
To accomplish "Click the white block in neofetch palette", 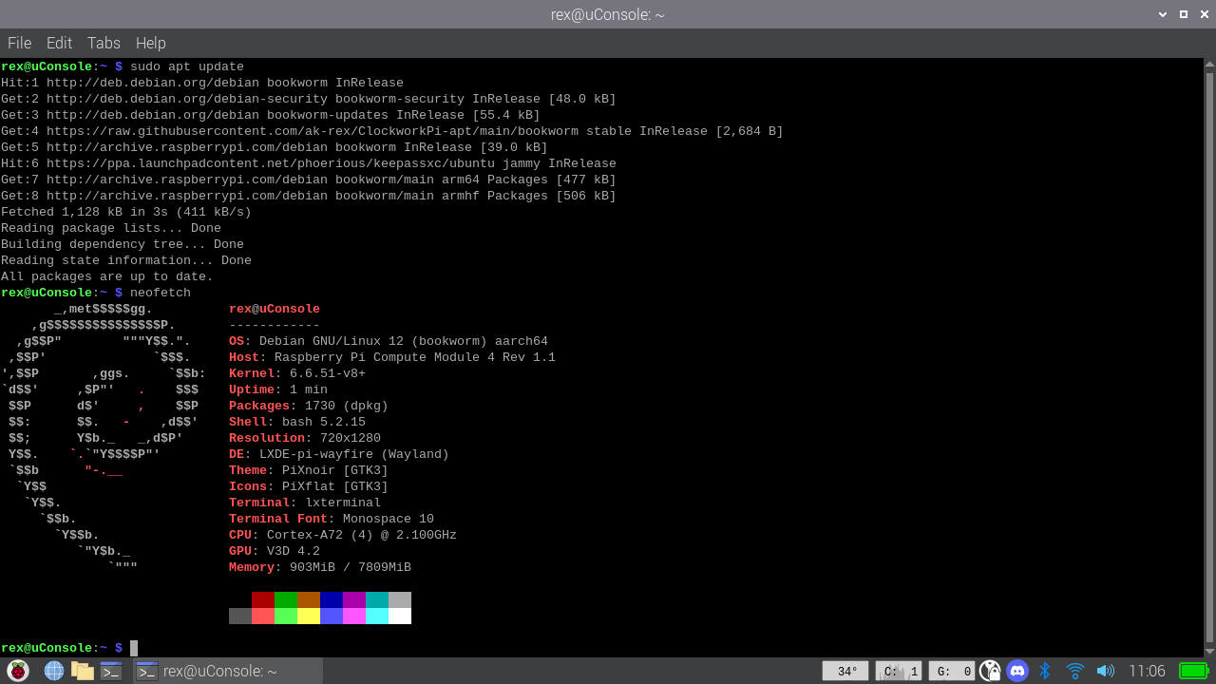I will (x=400, y=616).
